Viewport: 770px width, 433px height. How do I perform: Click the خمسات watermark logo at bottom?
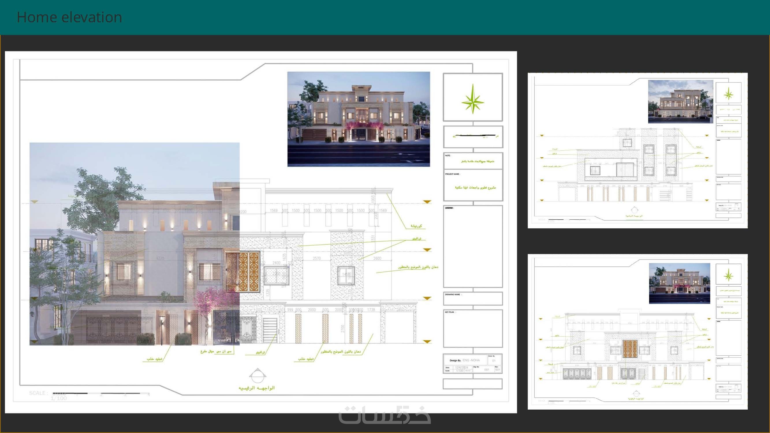point(385,415)
